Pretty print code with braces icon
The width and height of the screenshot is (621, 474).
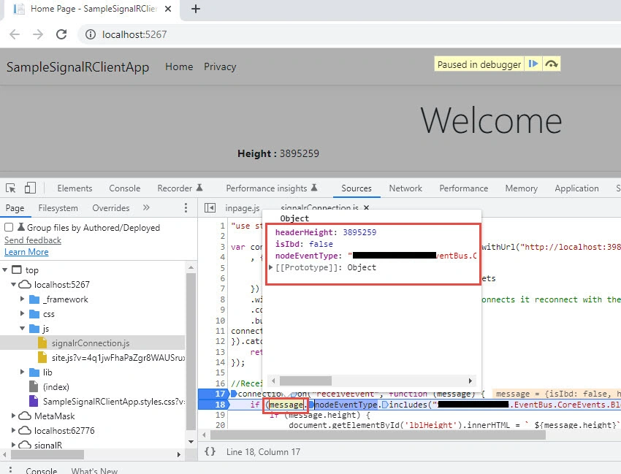click(x=210, y=451)
